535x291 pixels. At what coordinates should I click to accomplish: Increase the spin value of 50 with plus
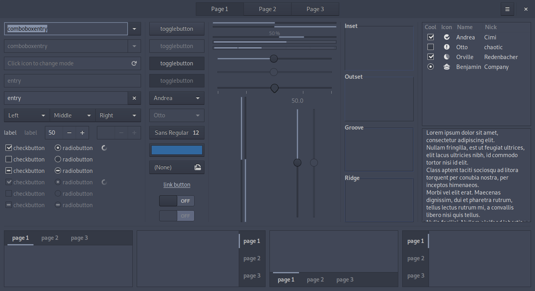point(82,133)
